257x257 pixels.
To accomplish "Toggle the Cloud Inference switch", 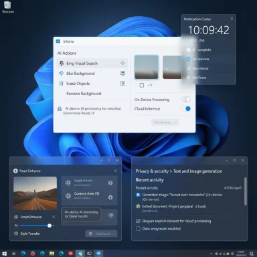I will pyautogui.click(x=186, y=108).
